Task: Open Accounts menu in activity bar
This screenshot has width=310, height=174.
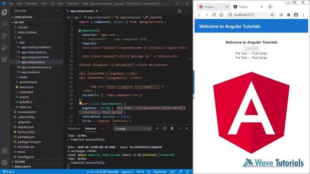Action: pos(4,151)
